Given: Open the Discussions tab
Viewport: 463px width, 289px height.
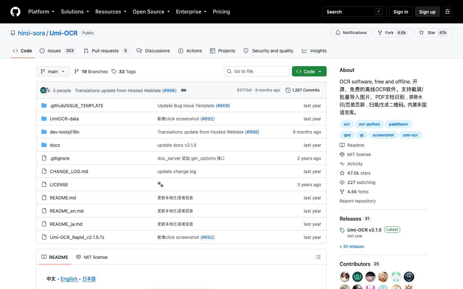Looking at the screenshot, I should 153,51.
